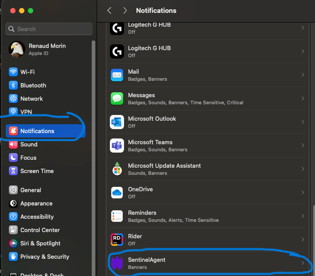Click the Microsoft Update Assistant icon

point(117,169)
